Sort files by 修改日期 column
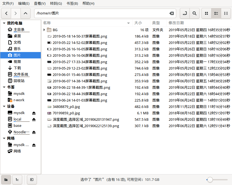The width and height of the screenshot is (232, 185). pos(176,23)
